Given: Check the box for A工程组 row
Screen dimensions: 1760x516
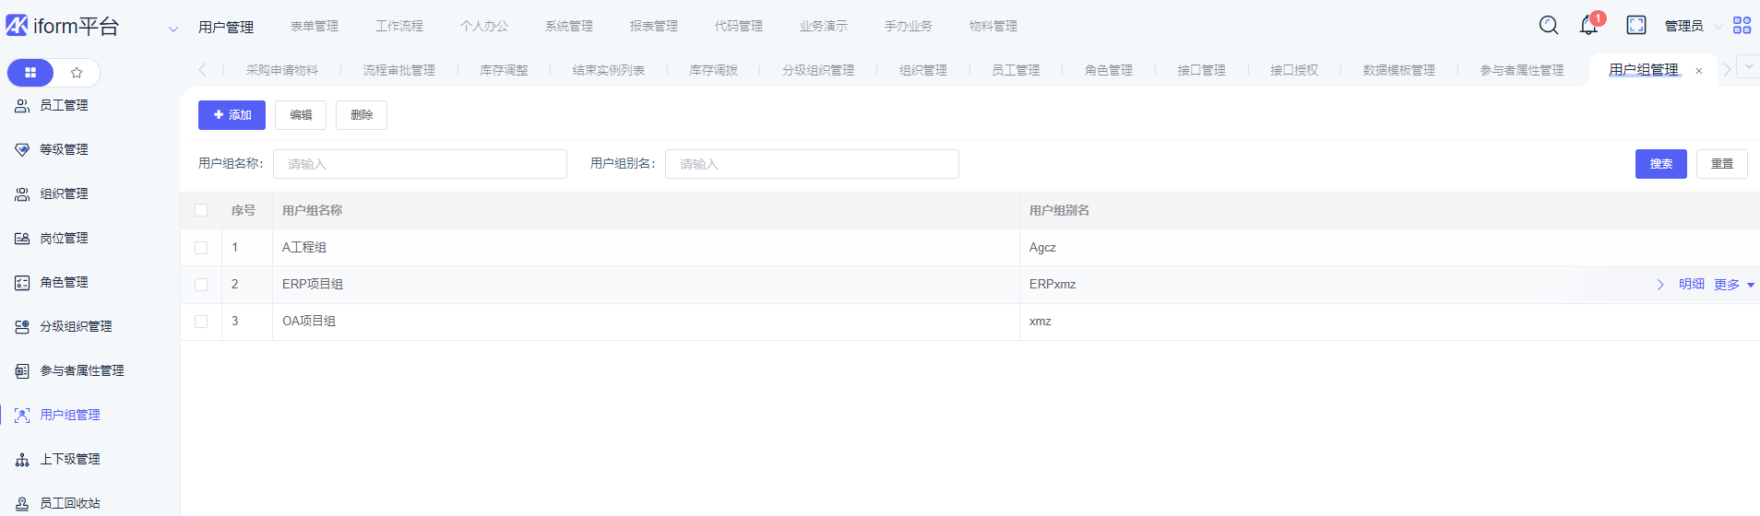Looking at the screenshot, I should tap(201, 248).
